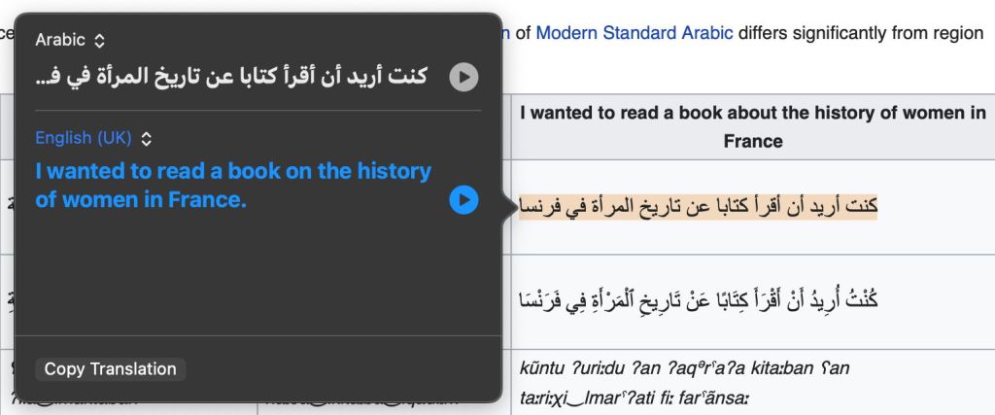Play the Arabic source text audio
This screenshot has height=415, width=995.
pyautogui.click(x=463, y=77)
